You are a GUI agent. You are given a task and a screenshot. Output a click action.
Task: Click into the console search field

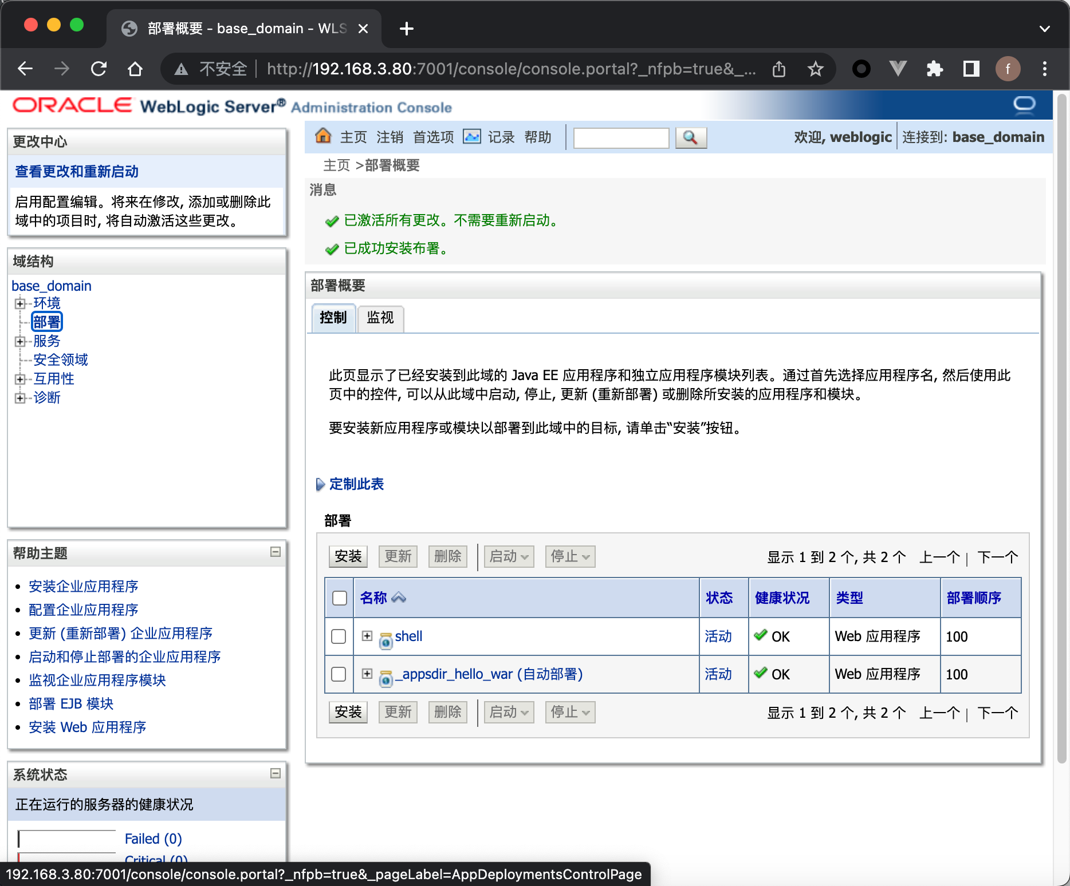621,138
